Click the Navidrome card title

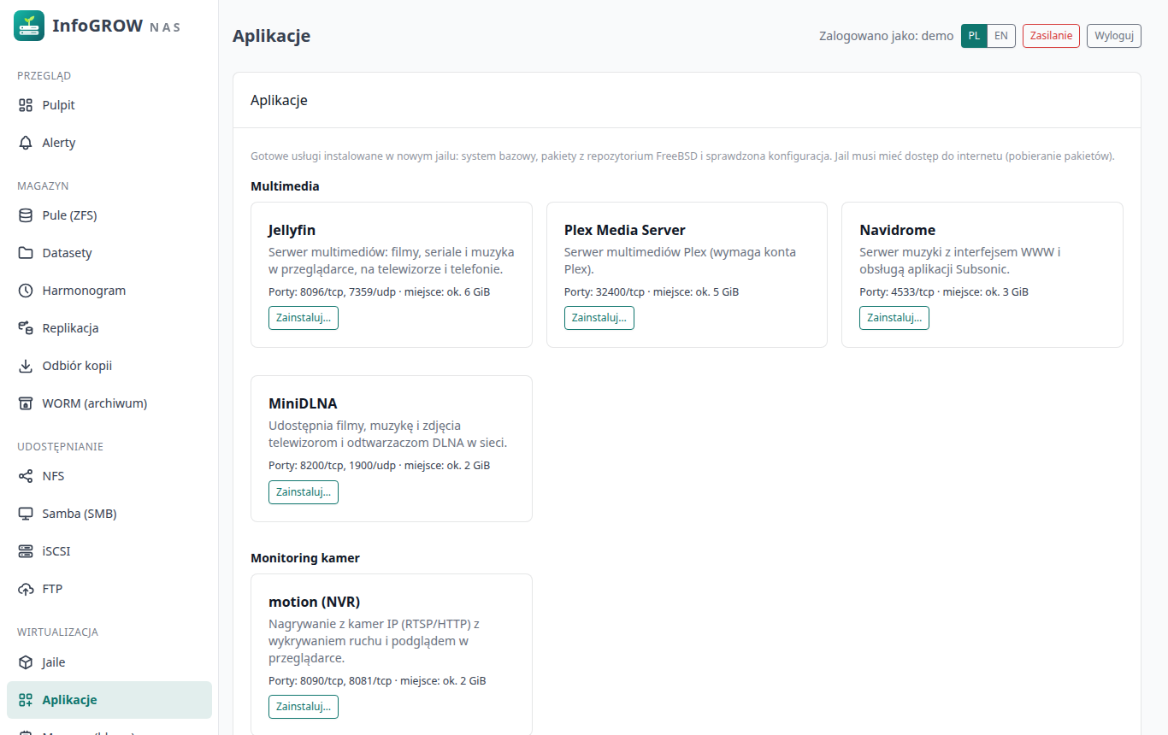[x=898, y=230]
